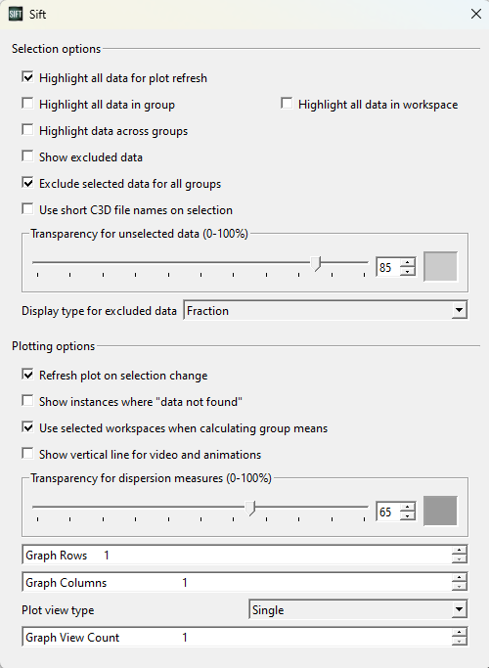
Task: Click the Graph Columns input field
Action: 237,582
